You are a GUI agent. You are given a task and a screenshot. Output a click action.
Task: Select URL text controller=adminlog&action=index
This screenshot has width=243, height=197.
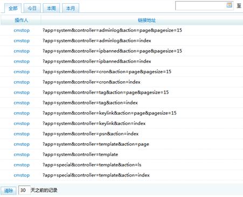coord(97,41)
